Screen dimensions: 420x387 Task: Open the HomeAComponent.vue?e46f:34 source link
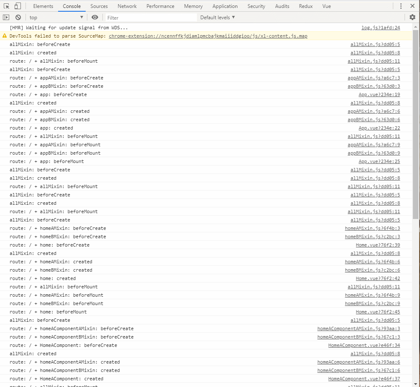point(364,345)
